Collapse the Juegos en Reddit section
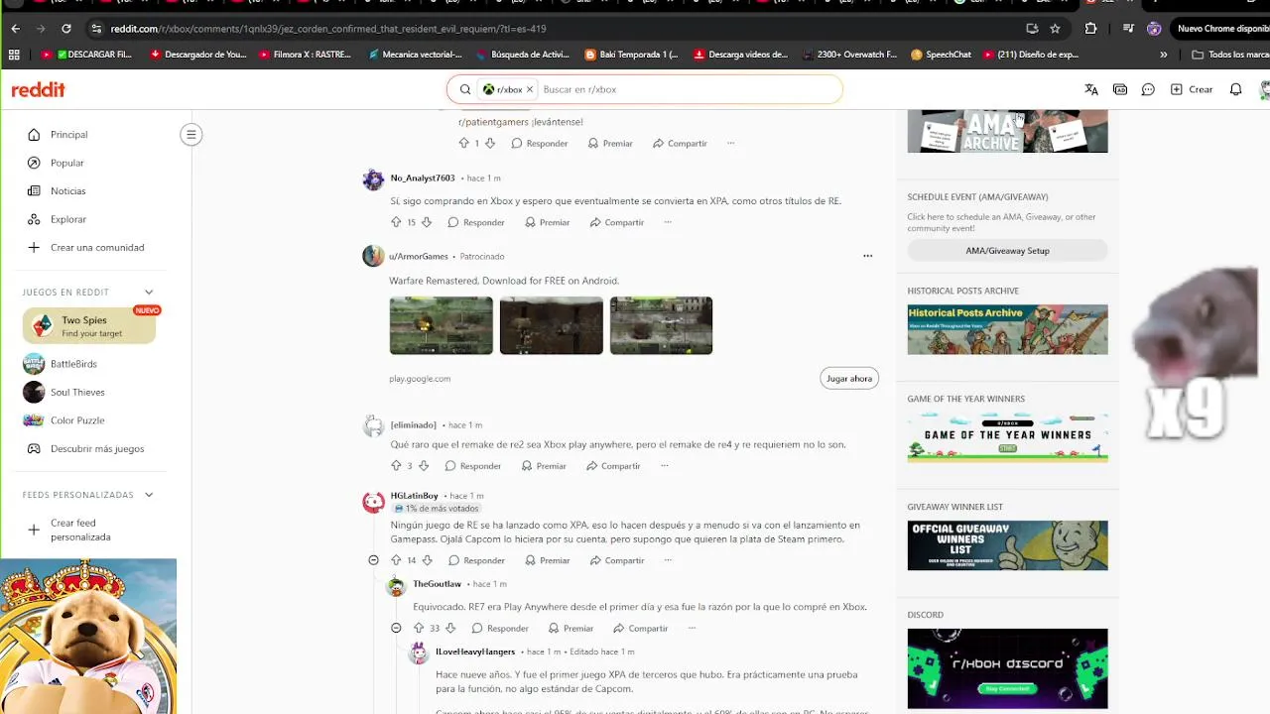This screenshot has width=1270, height=714. pos(149,292)
